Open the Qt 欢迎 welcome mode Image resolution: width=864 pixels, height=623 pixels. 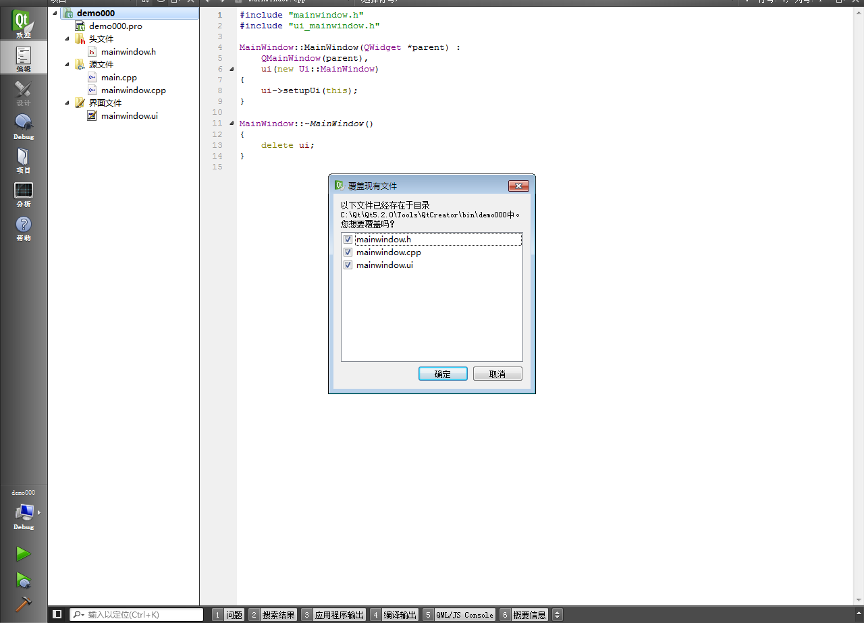24,24
